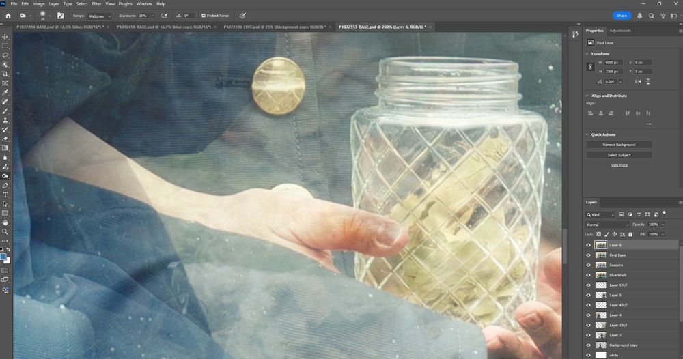Screen dimensions: 683x359
Task: Select the Crop tool
Action: [x=5, y=74]
